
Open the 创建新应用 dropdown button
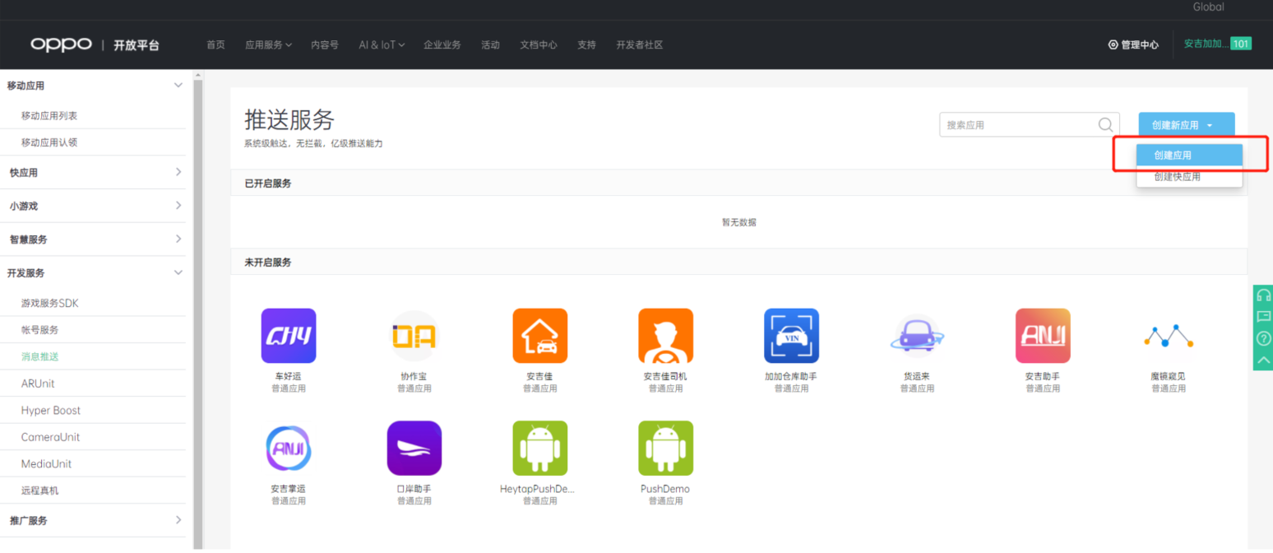point(1186,125)
